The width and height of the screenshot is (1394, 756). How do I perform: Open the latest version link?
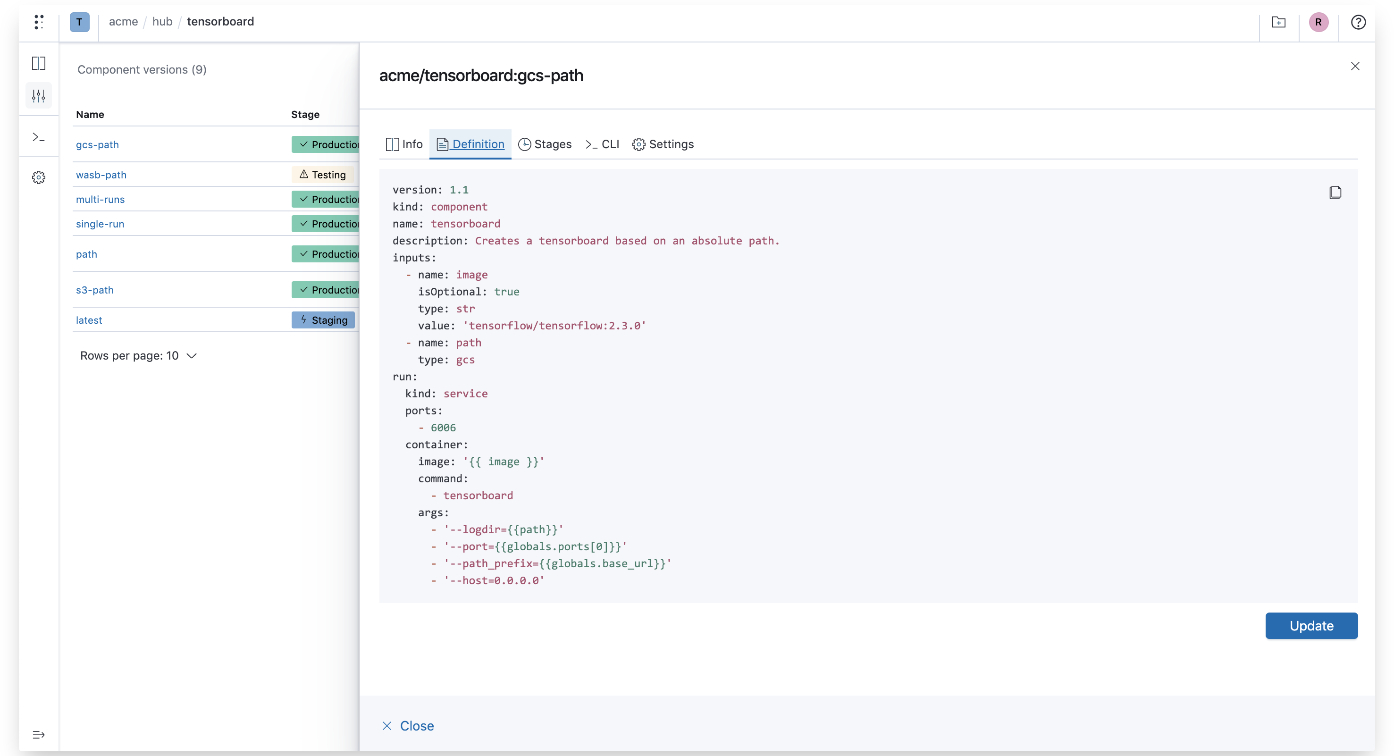pos(89,320)
